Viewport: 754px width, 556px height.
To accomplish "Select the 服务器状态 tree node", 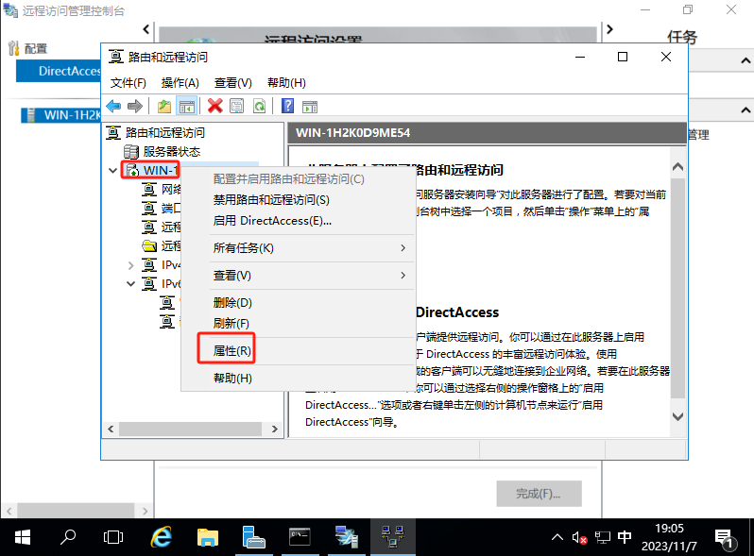I will [x=163, y=152].
